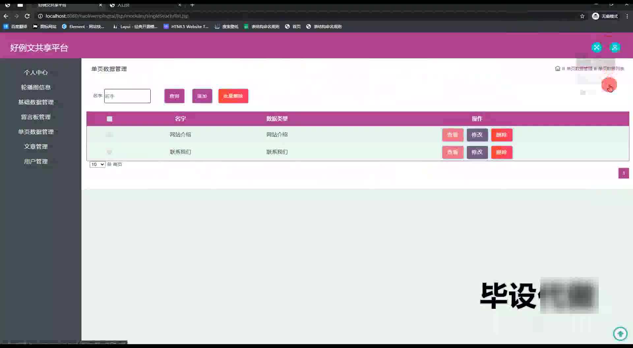The image size is (633, 348).
Task: Open 百度翻译 bookmark
Action: click(x=15, y=26)
